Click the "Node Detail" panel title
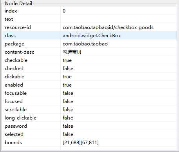 (x=18, y=4)
